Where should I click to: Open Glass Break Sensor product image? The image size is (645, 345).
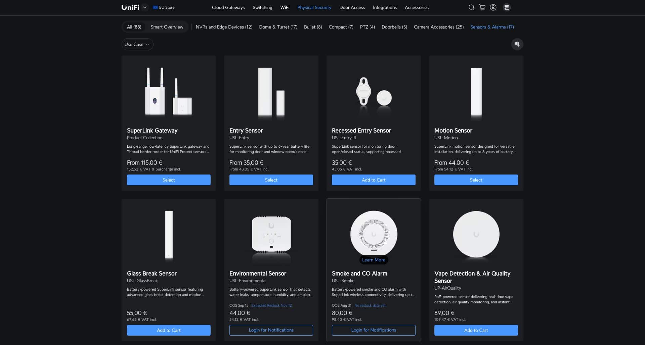(169, 234)
